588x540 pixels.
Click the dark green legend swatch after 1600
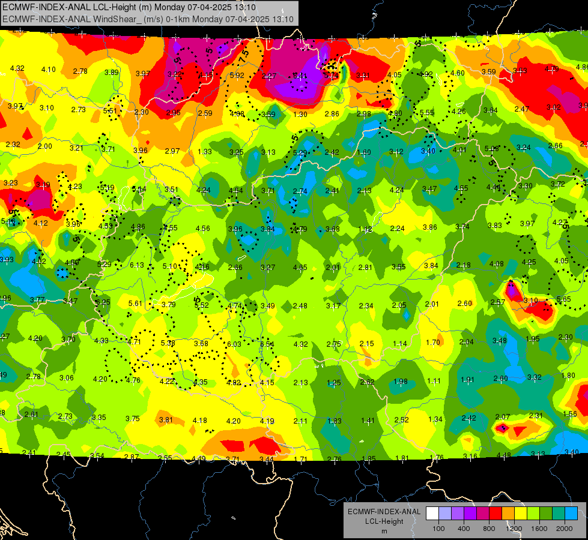click(x=546, y=514)
